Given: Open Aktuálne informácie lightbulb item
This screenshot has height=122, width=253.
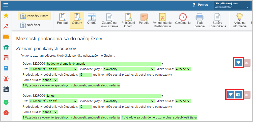Looking at the screenshot, I should [240, 20].
